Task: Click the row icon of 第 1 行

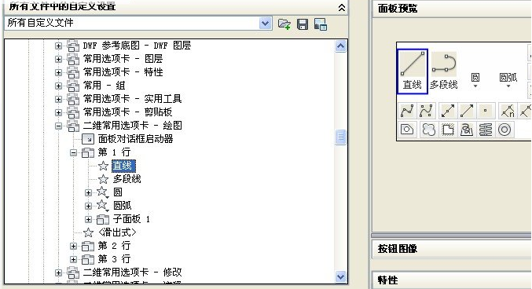Action: 88,152
